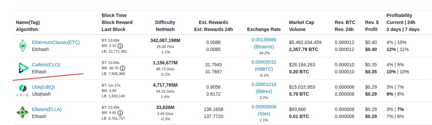Click market cap $93,660

tap(297, 109)
